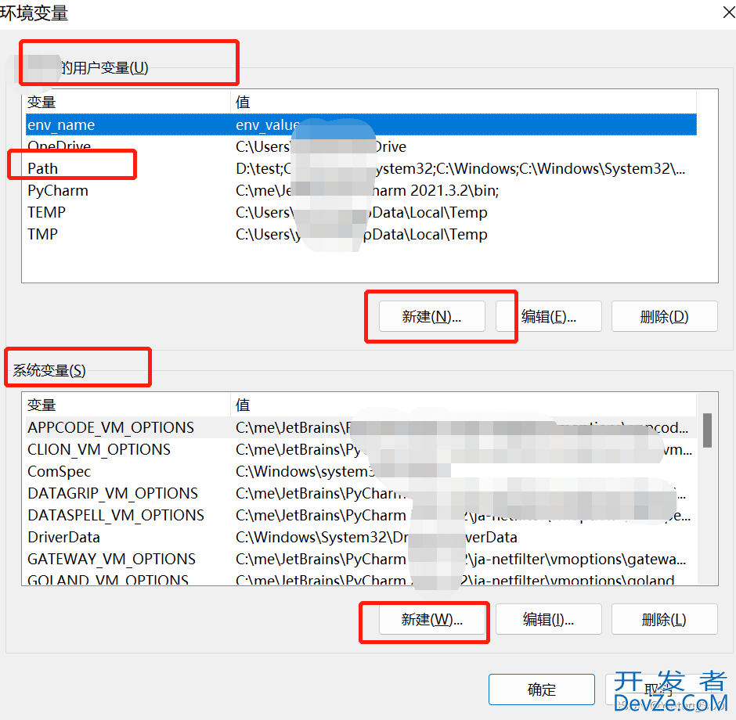Close the environment variables dialog
Screen dimensions: 736x720
(728, 12)
